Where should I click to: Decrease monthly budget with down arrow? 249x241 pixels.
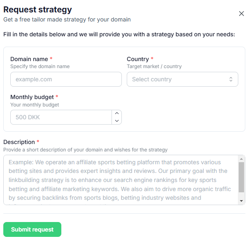[117, 120]
